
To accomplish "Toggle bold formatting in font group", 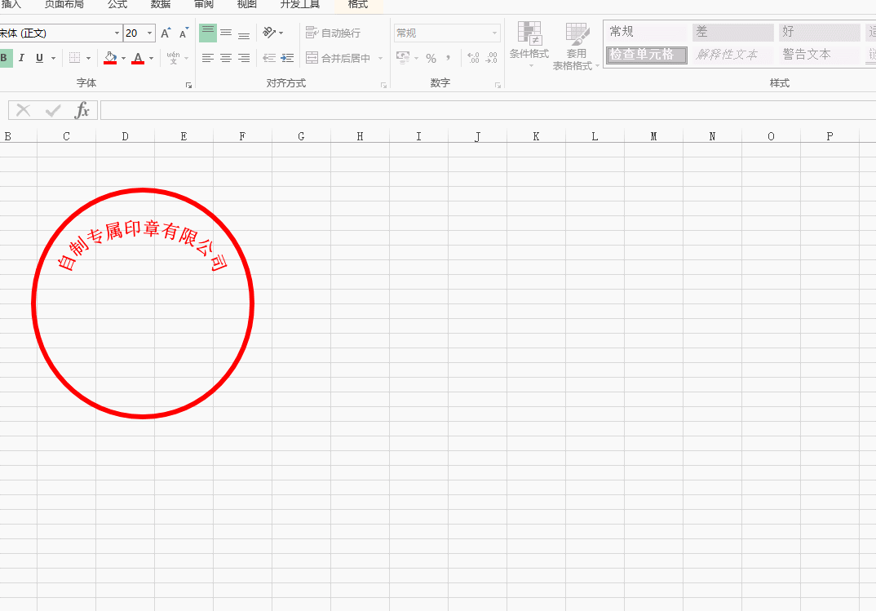I will click(5, 58).
